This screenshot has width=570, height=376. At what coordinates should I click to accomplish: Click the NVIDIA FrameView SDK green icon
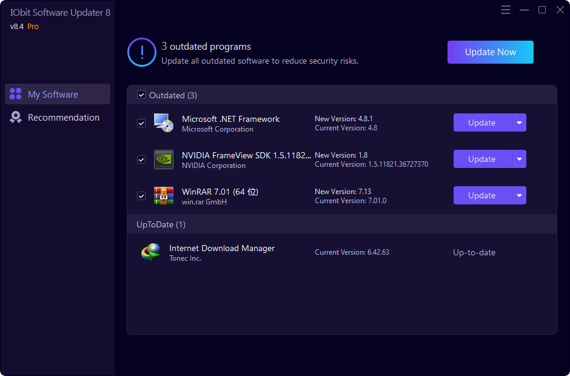[x=164, y=159]
